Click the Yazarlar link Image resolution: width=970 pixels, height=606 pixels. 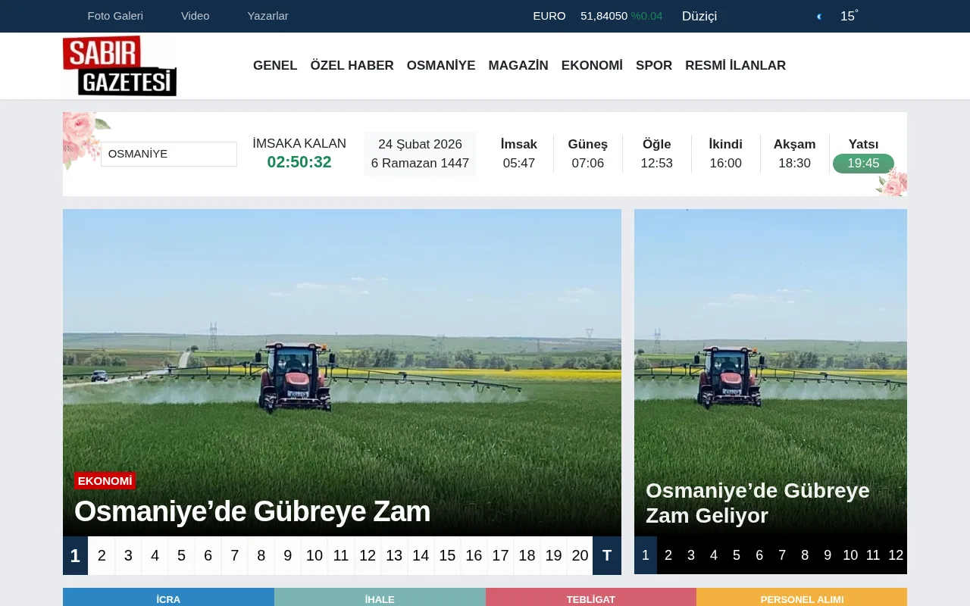(x=268, y=15)
